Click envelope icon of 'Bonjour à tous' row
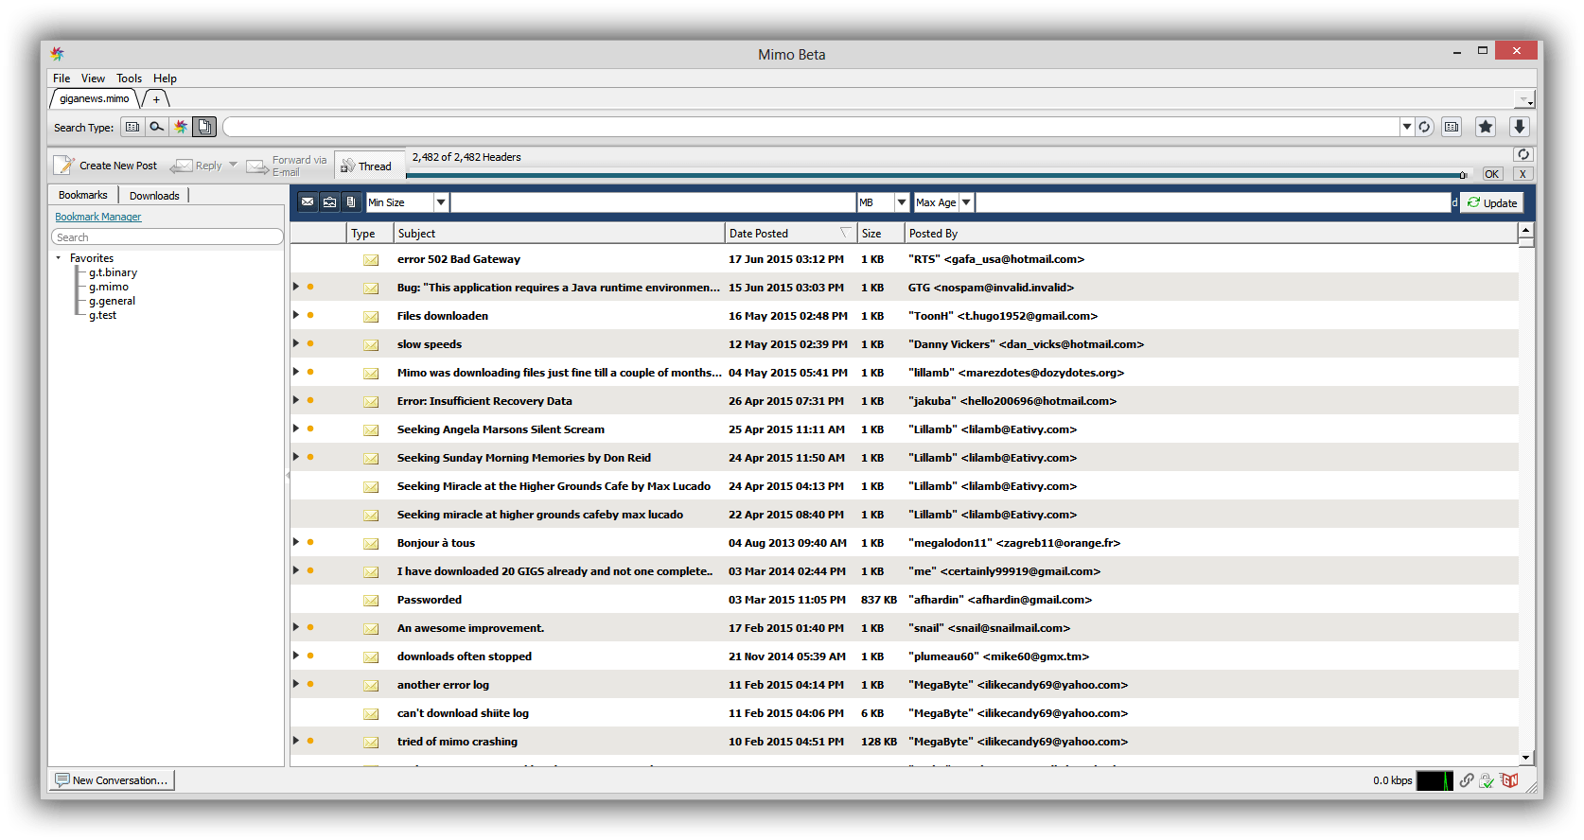Viewport: 1584px width, 840px height. 371,543
